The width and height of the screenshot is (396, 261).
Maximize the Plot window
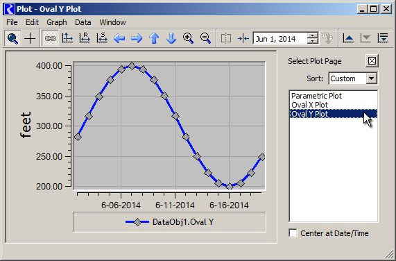click(x=374, y=9)
